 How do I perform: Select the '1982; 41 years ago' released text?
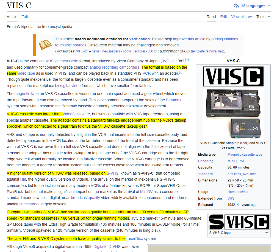pyautogui.click(x=242, y=205)
